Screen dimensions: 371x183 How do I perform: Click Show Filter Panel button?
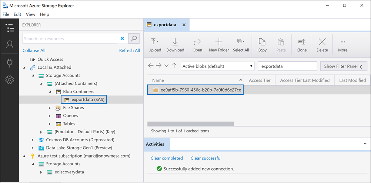343,66
